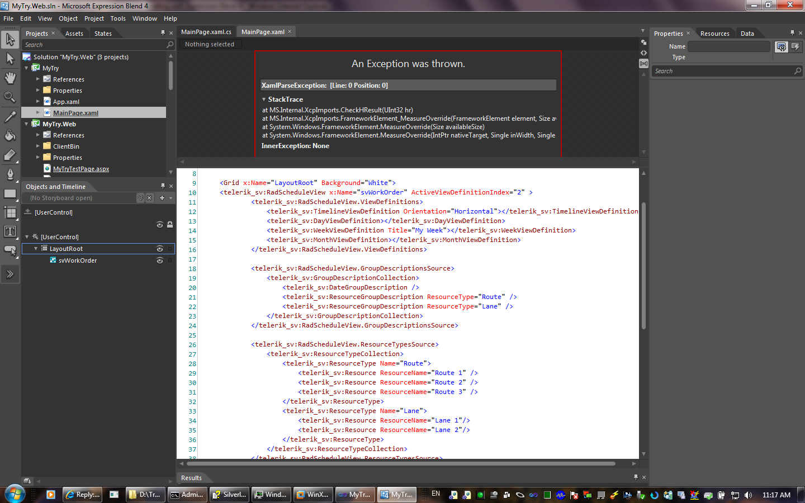Switch to XAML code view icon
Viewport: 805px width, 503px height.
[643, 53]
